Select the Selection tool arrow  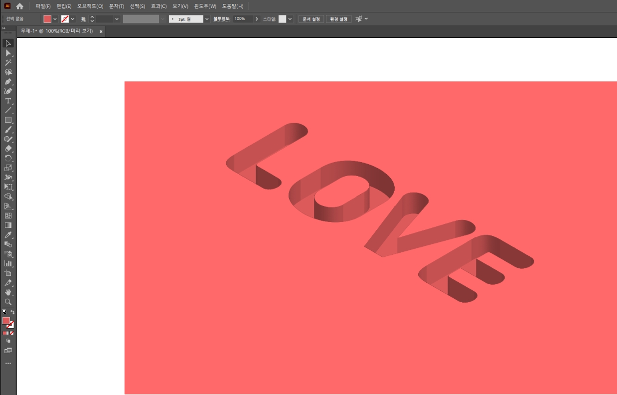8,43
